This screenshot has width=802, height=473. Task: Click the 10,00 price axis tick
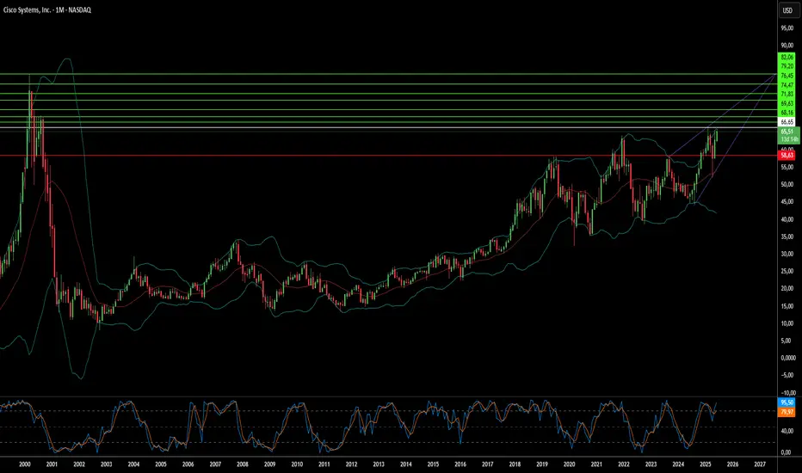tap(787, 323)
